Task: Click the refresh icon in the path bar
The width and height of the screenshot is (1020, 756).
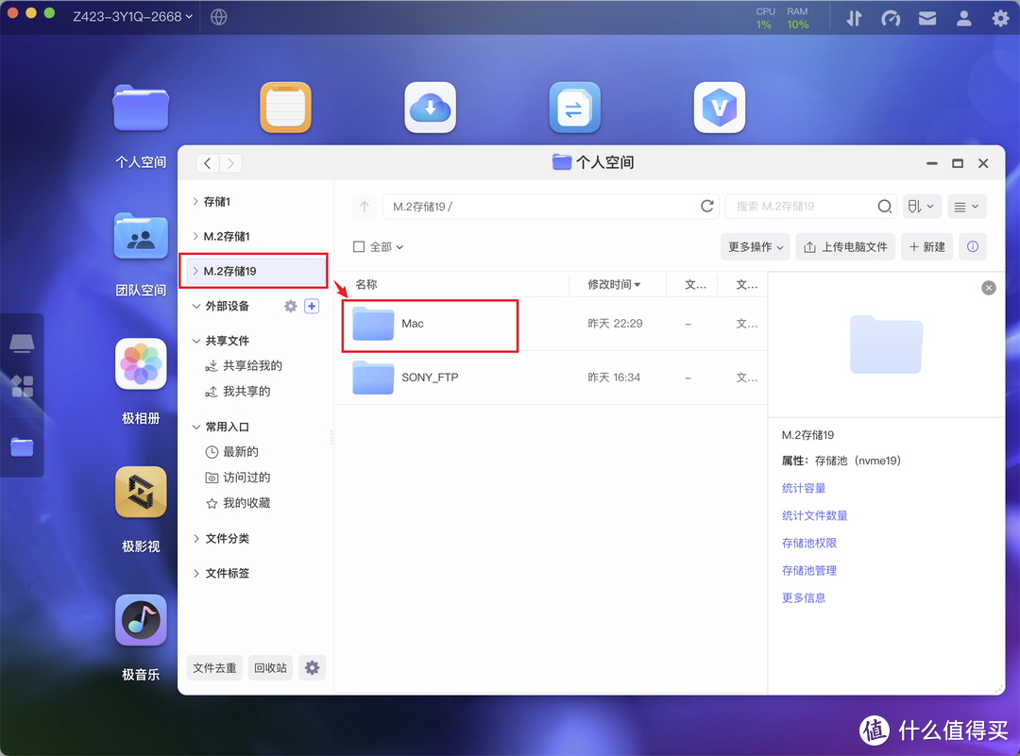Action: tap(707, 206)
